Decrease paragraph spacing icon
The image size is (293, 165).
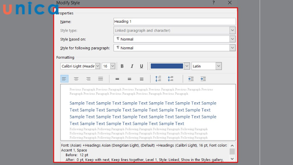click(x=170, y=79)
